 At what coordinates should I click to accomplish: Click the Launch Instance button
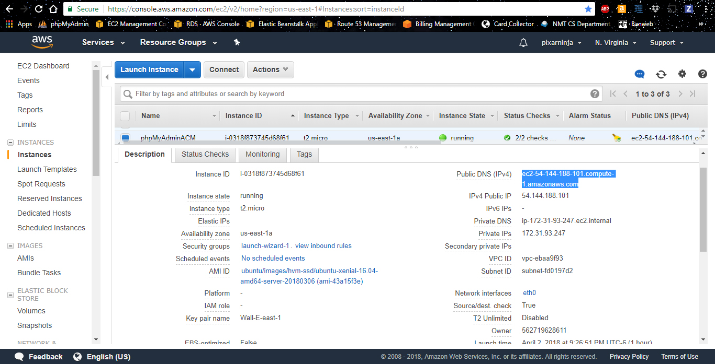coord(149,69)
